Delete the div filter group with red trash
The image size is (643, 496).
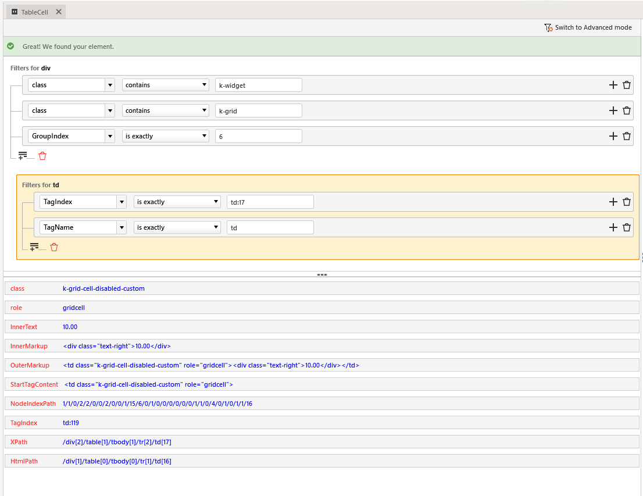tap(42, 156)
